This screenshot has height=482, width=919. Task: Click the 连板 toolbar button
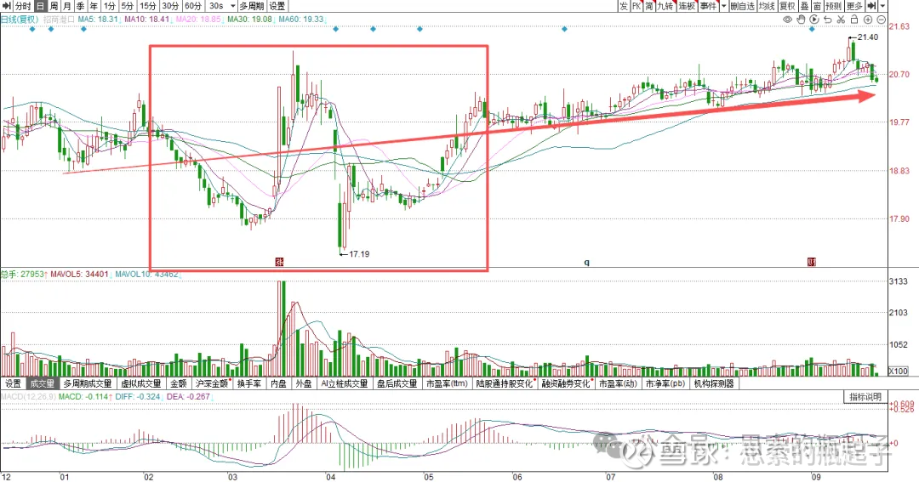coord(687,6)
